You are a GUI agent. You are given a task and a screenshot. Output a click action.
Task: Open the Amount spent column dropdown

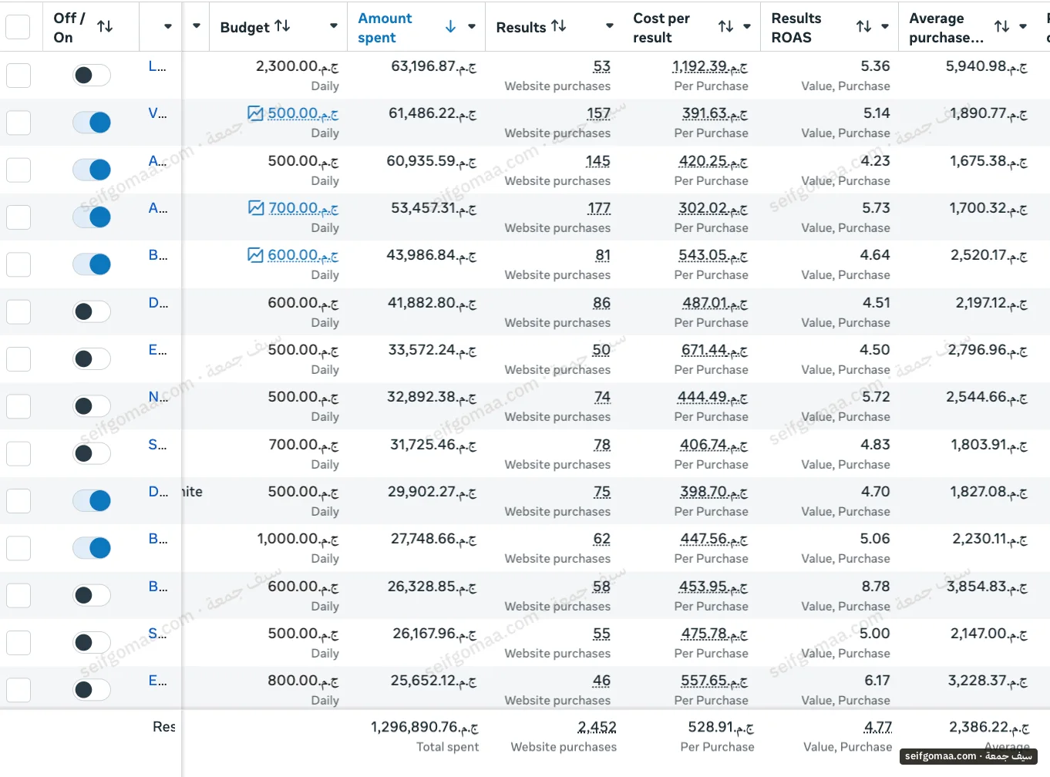click(472, 27)
